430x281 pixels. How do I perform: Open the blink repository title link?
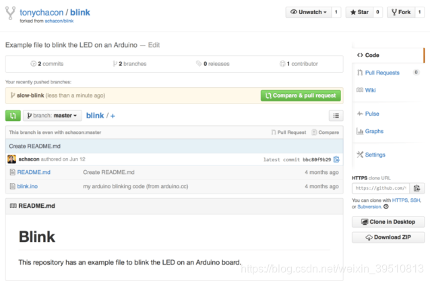[80, 12]
